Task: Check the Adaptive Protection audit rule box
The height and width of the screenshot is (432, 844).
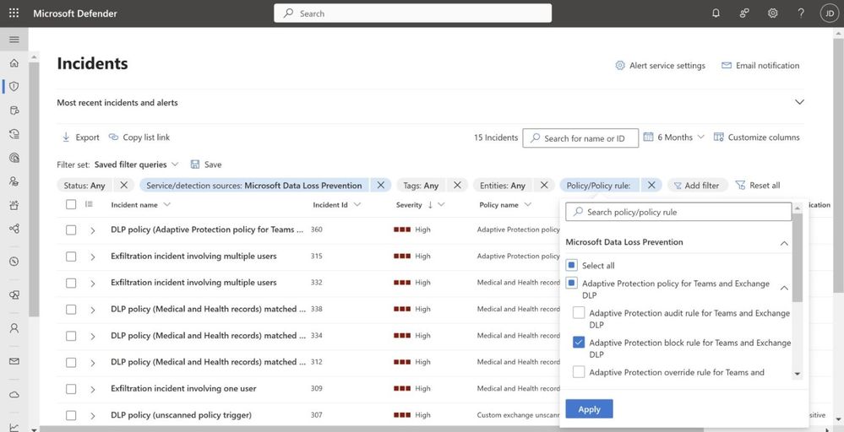Action: pyautogui.click(x=579, y=313)
